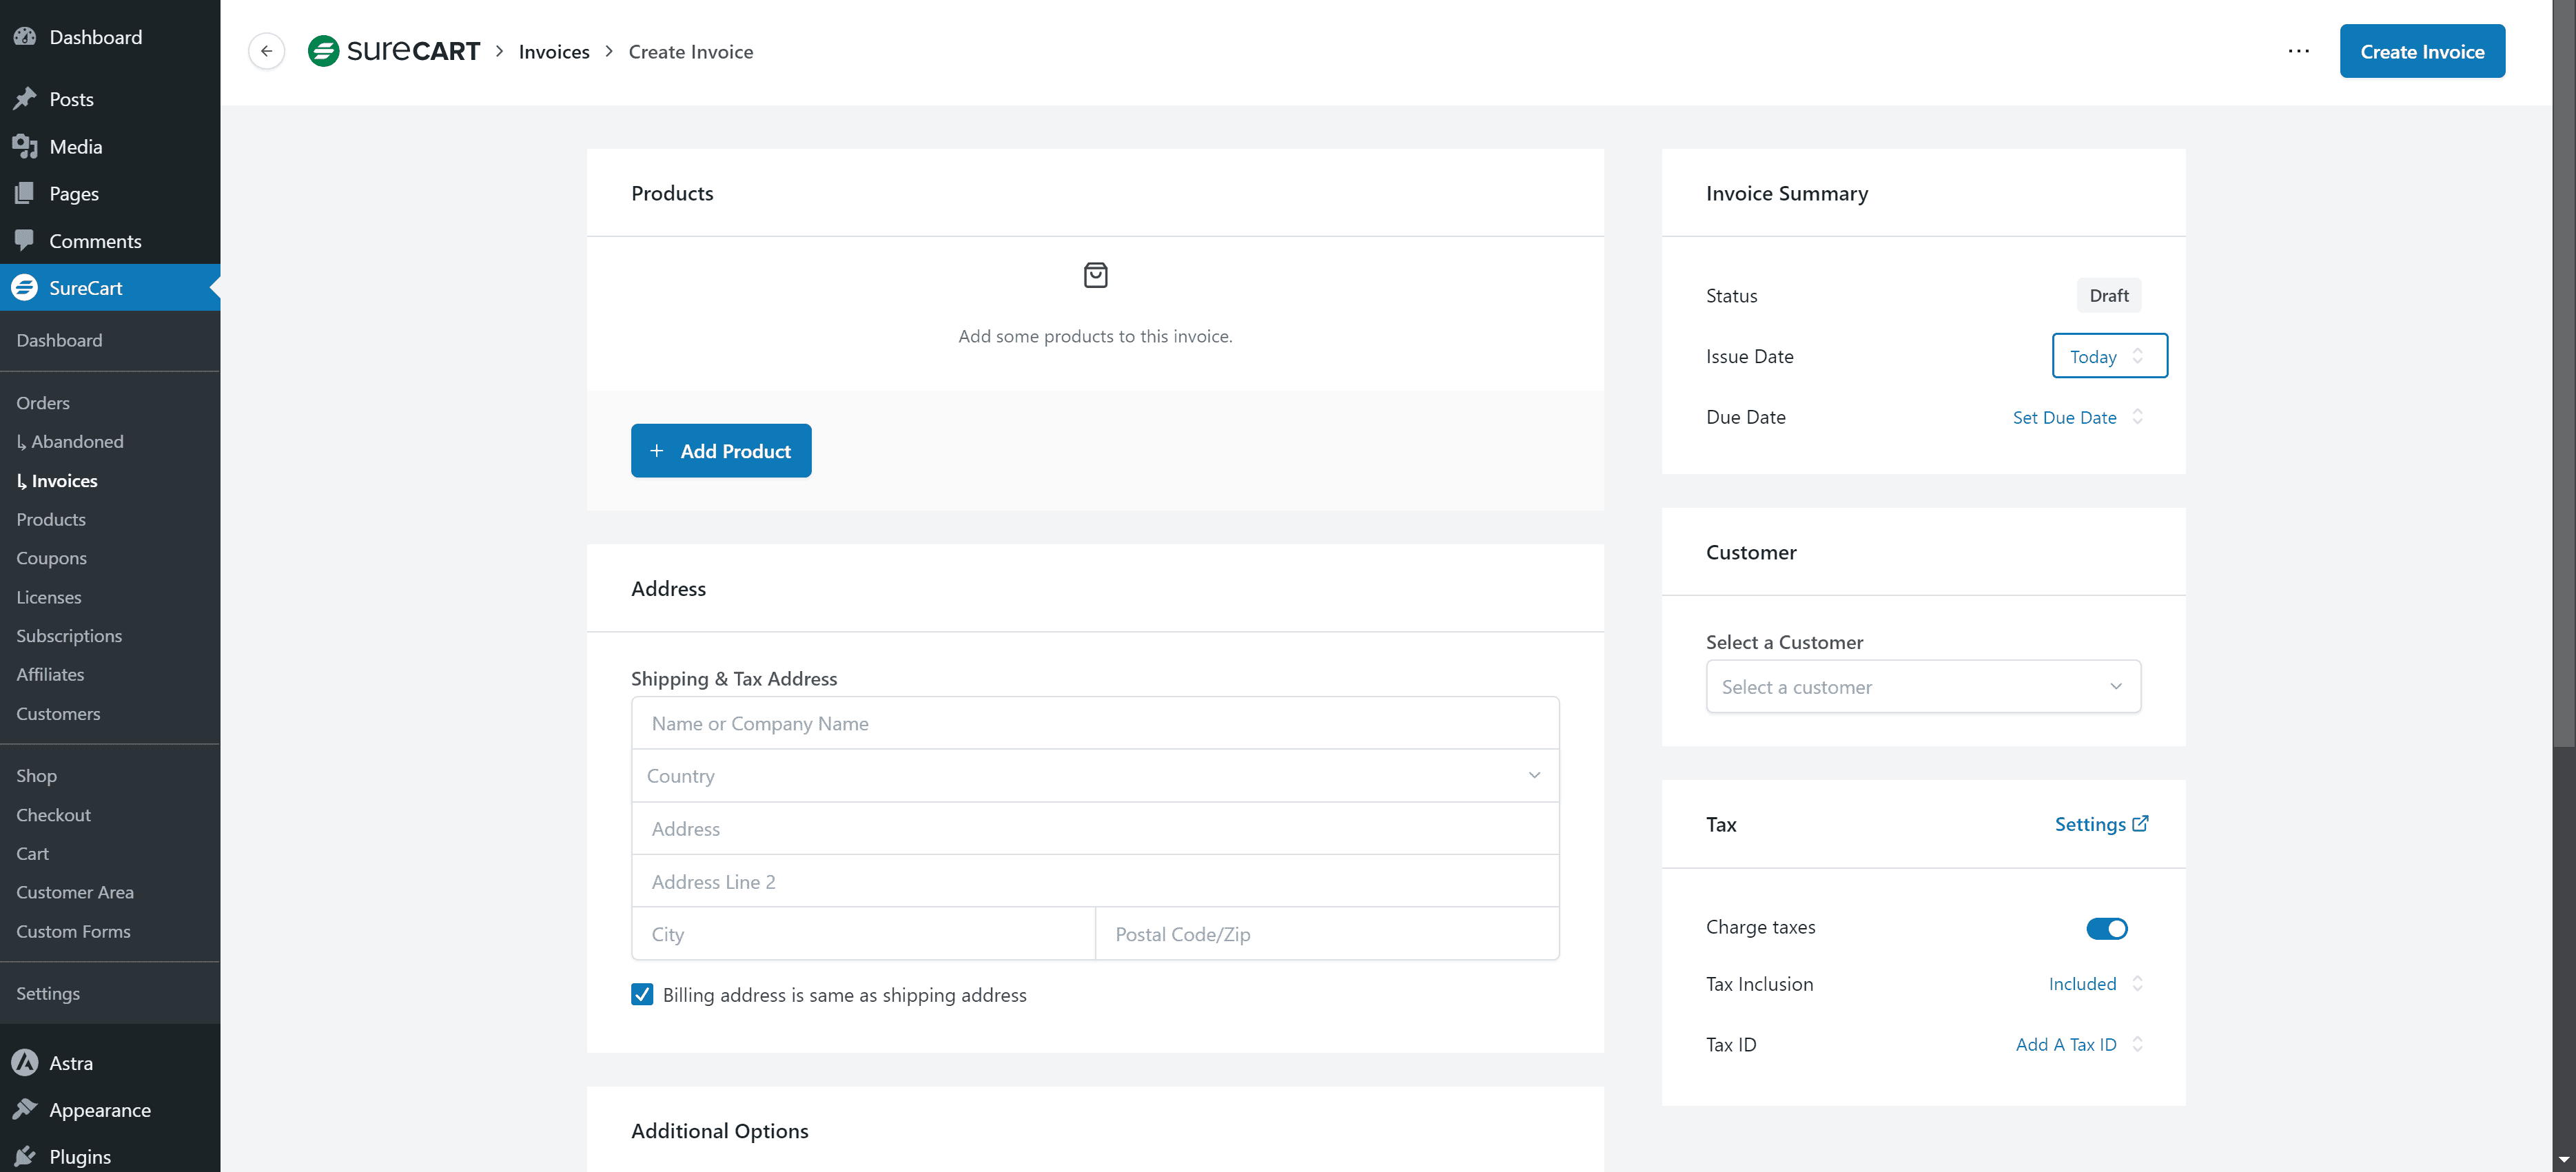Click the back arrow circle button

click(x=266, y=51)
